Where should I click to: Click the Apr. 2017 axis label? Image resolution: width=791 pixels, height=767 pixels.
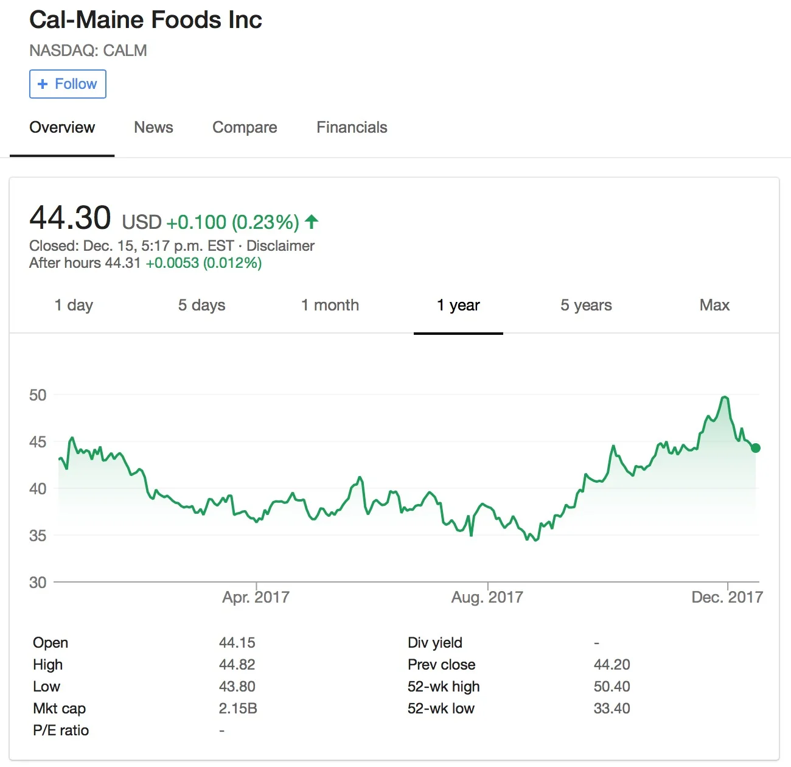tap(256, 597)
